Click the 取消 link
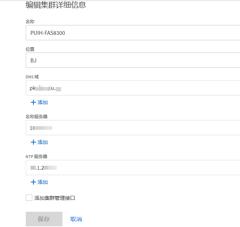240x227 pixels. coord(76,219)
